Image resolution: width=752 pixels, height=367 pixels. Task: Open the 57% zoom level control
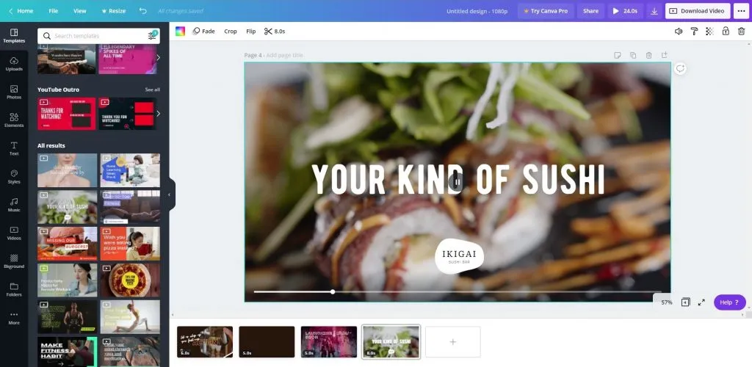[667, 302]
